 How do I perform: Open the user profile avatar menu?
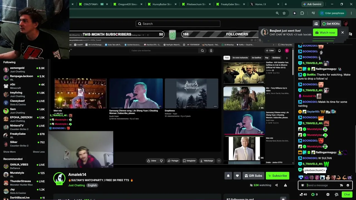coord(346,24)
